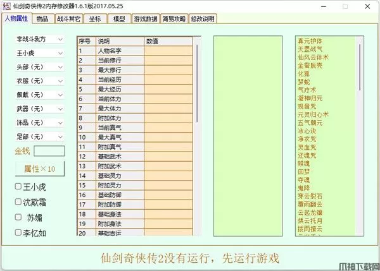The width and height of the screenshot is (380, 271).
Task: Switch to the 游戏数据 tab
Action: click(x=146, y=19)
